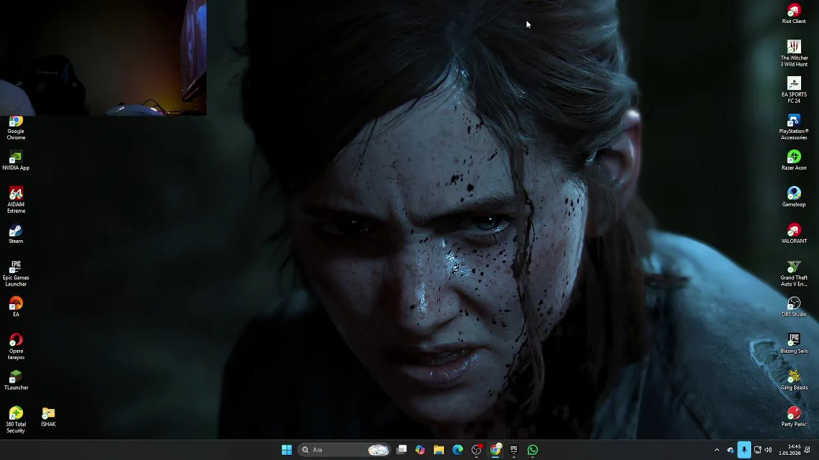Image resolution: width=819 pixels, height=460 pixels.
Task: Click the Ara search box in taskbar
Action: (x=344, y=450)
